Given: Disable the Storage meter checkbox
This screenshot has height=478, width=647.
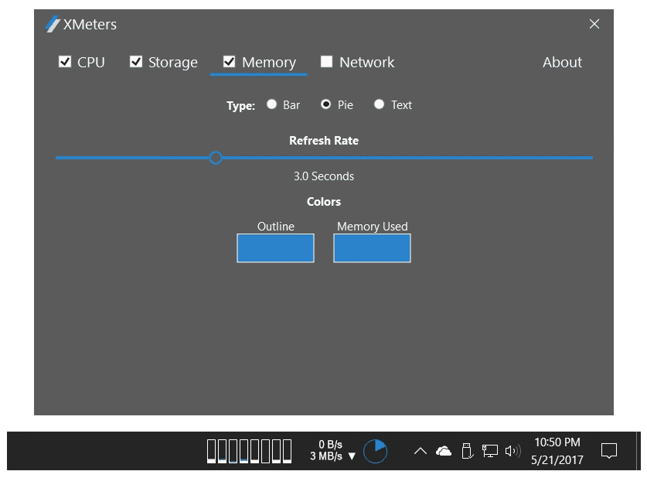Looking at the screenshot, I should 137,62.
